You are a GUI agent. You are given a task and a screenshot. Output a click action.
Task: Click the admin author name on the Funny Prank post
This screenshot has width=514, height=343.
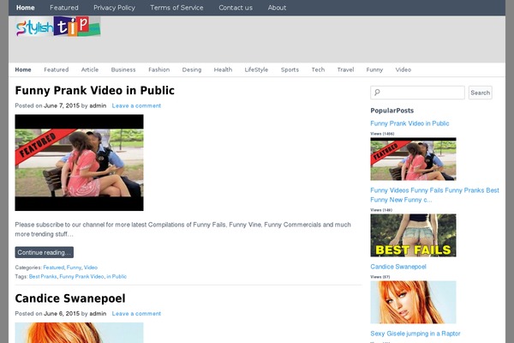pos(98,105)
